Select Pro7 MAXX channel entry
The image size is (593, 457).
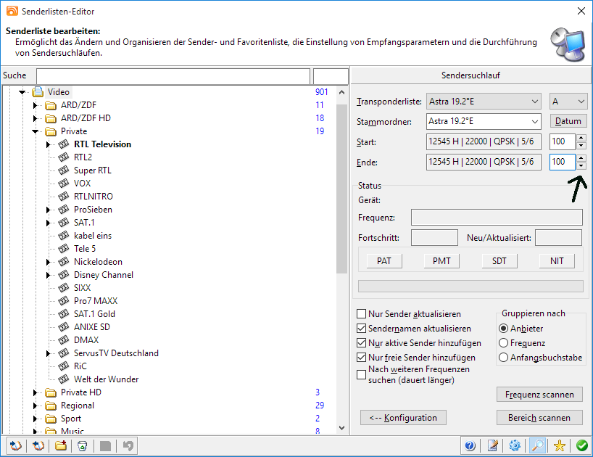[96, 301]
